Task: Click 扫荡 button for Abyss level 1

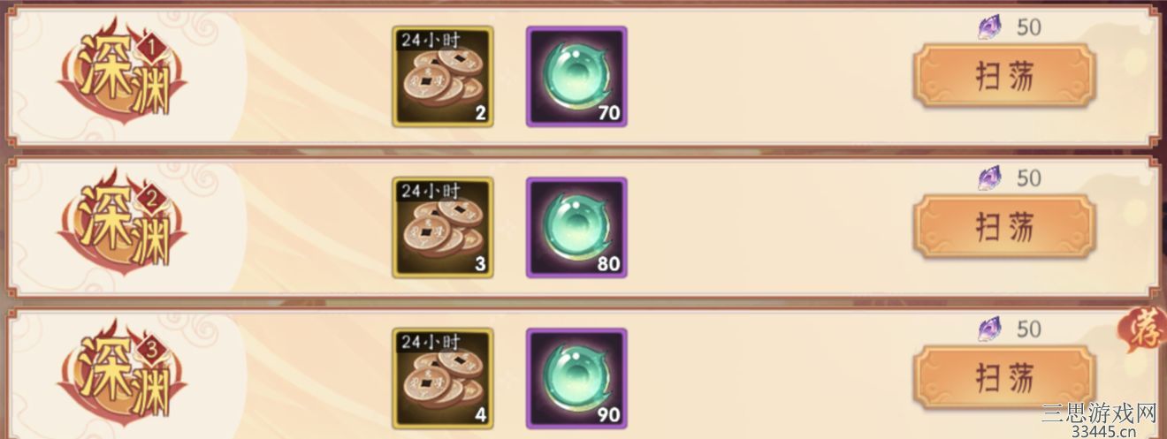Action: click(x=1004, y=77)
